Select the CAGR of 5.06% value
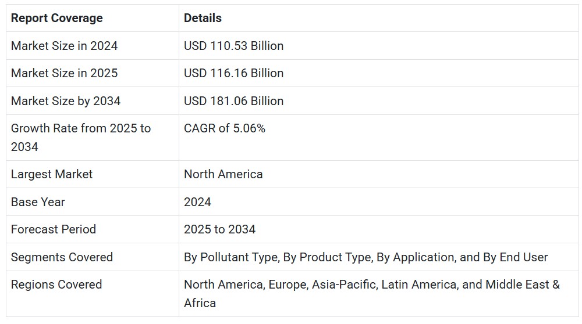The image size is (582, 324). tap(225, 128)
